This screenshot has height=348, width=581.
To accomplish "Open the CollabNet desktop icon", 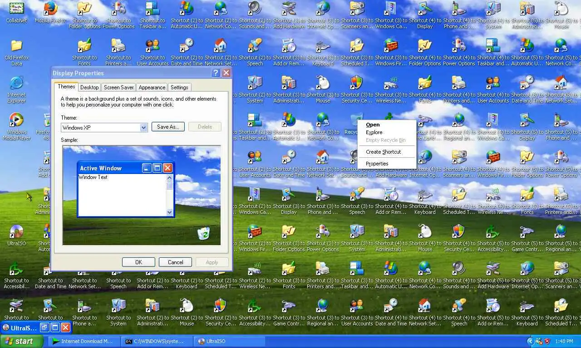I will (x=16, y=13).
